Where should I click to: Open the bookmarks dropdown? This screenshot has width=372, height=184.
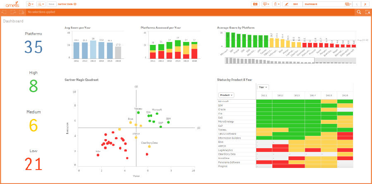click(x=277, y=4)
